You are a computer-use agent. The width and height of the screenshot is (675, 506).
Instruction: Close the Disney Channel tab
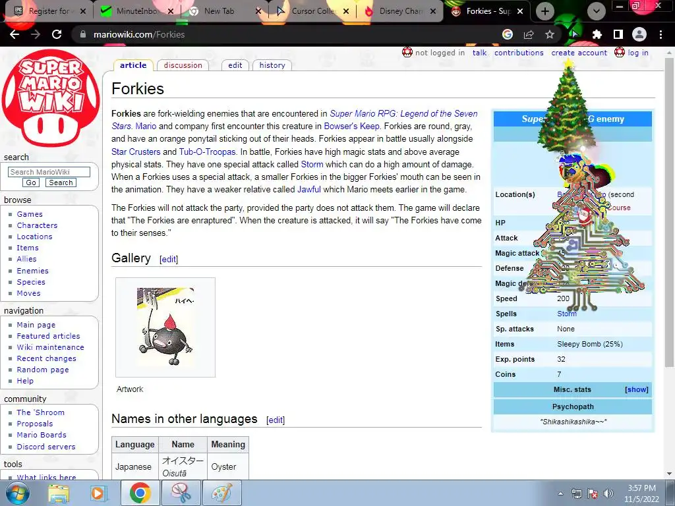click(x=433, y=11)
